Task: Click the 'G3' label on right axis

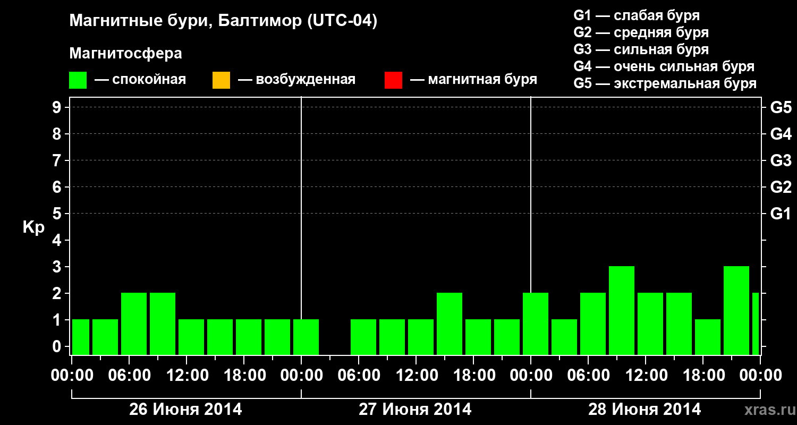Action: pyautogui.click(x=781, y=160)
